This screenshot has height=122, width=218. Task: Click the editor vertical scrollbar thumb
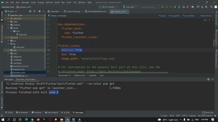[x=214, y=43]
